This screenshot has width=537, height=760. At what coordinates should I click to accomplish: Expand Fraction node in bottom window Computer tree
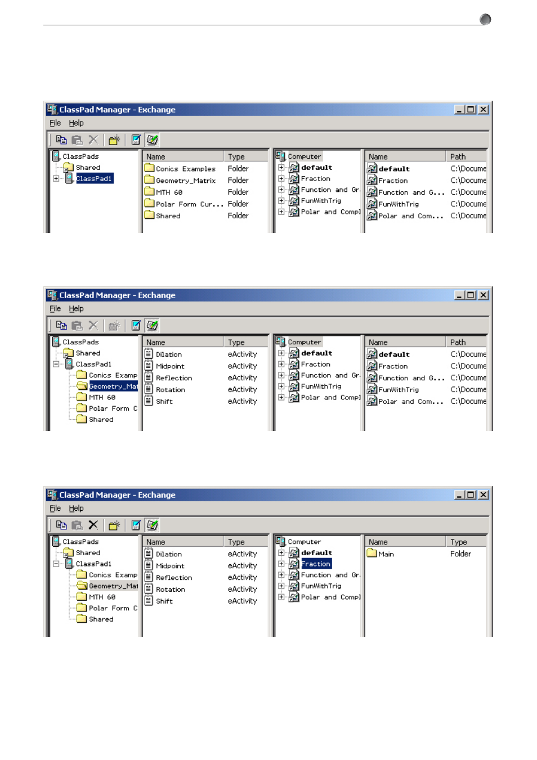[281, 564]
